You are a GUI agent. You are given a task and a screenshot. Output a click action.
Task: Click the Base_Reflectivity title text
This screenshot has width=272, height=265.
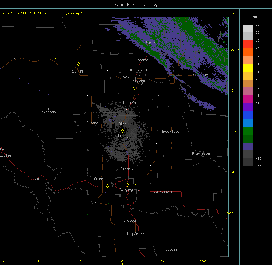coord(136,5)
